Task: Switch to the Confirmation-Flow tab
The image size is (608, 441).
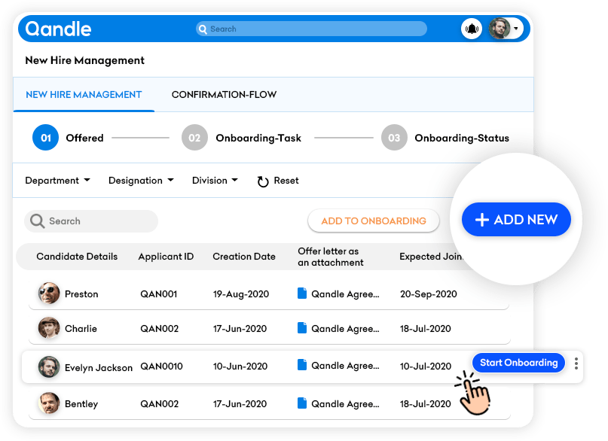Action: [x=224, y=95]
